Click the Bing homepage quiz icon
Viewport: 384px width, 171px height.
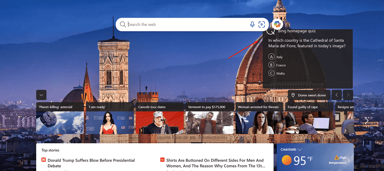[x=271, y=31]
